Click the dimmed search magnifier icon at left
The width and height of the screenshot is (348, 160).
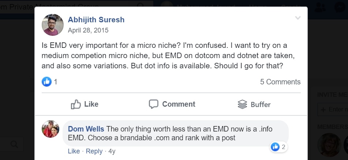pyautogui.click(x=14, y=145)
